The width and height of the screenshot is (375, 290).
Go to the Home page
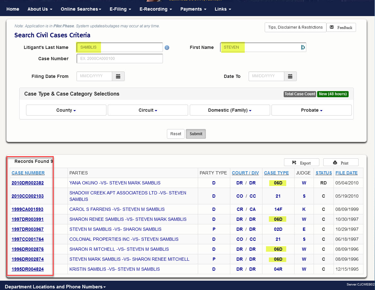(x=13, y=9)
